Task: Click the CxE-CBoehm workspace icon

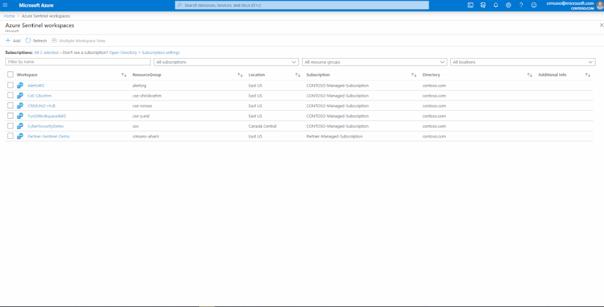Action: point(20,96)
